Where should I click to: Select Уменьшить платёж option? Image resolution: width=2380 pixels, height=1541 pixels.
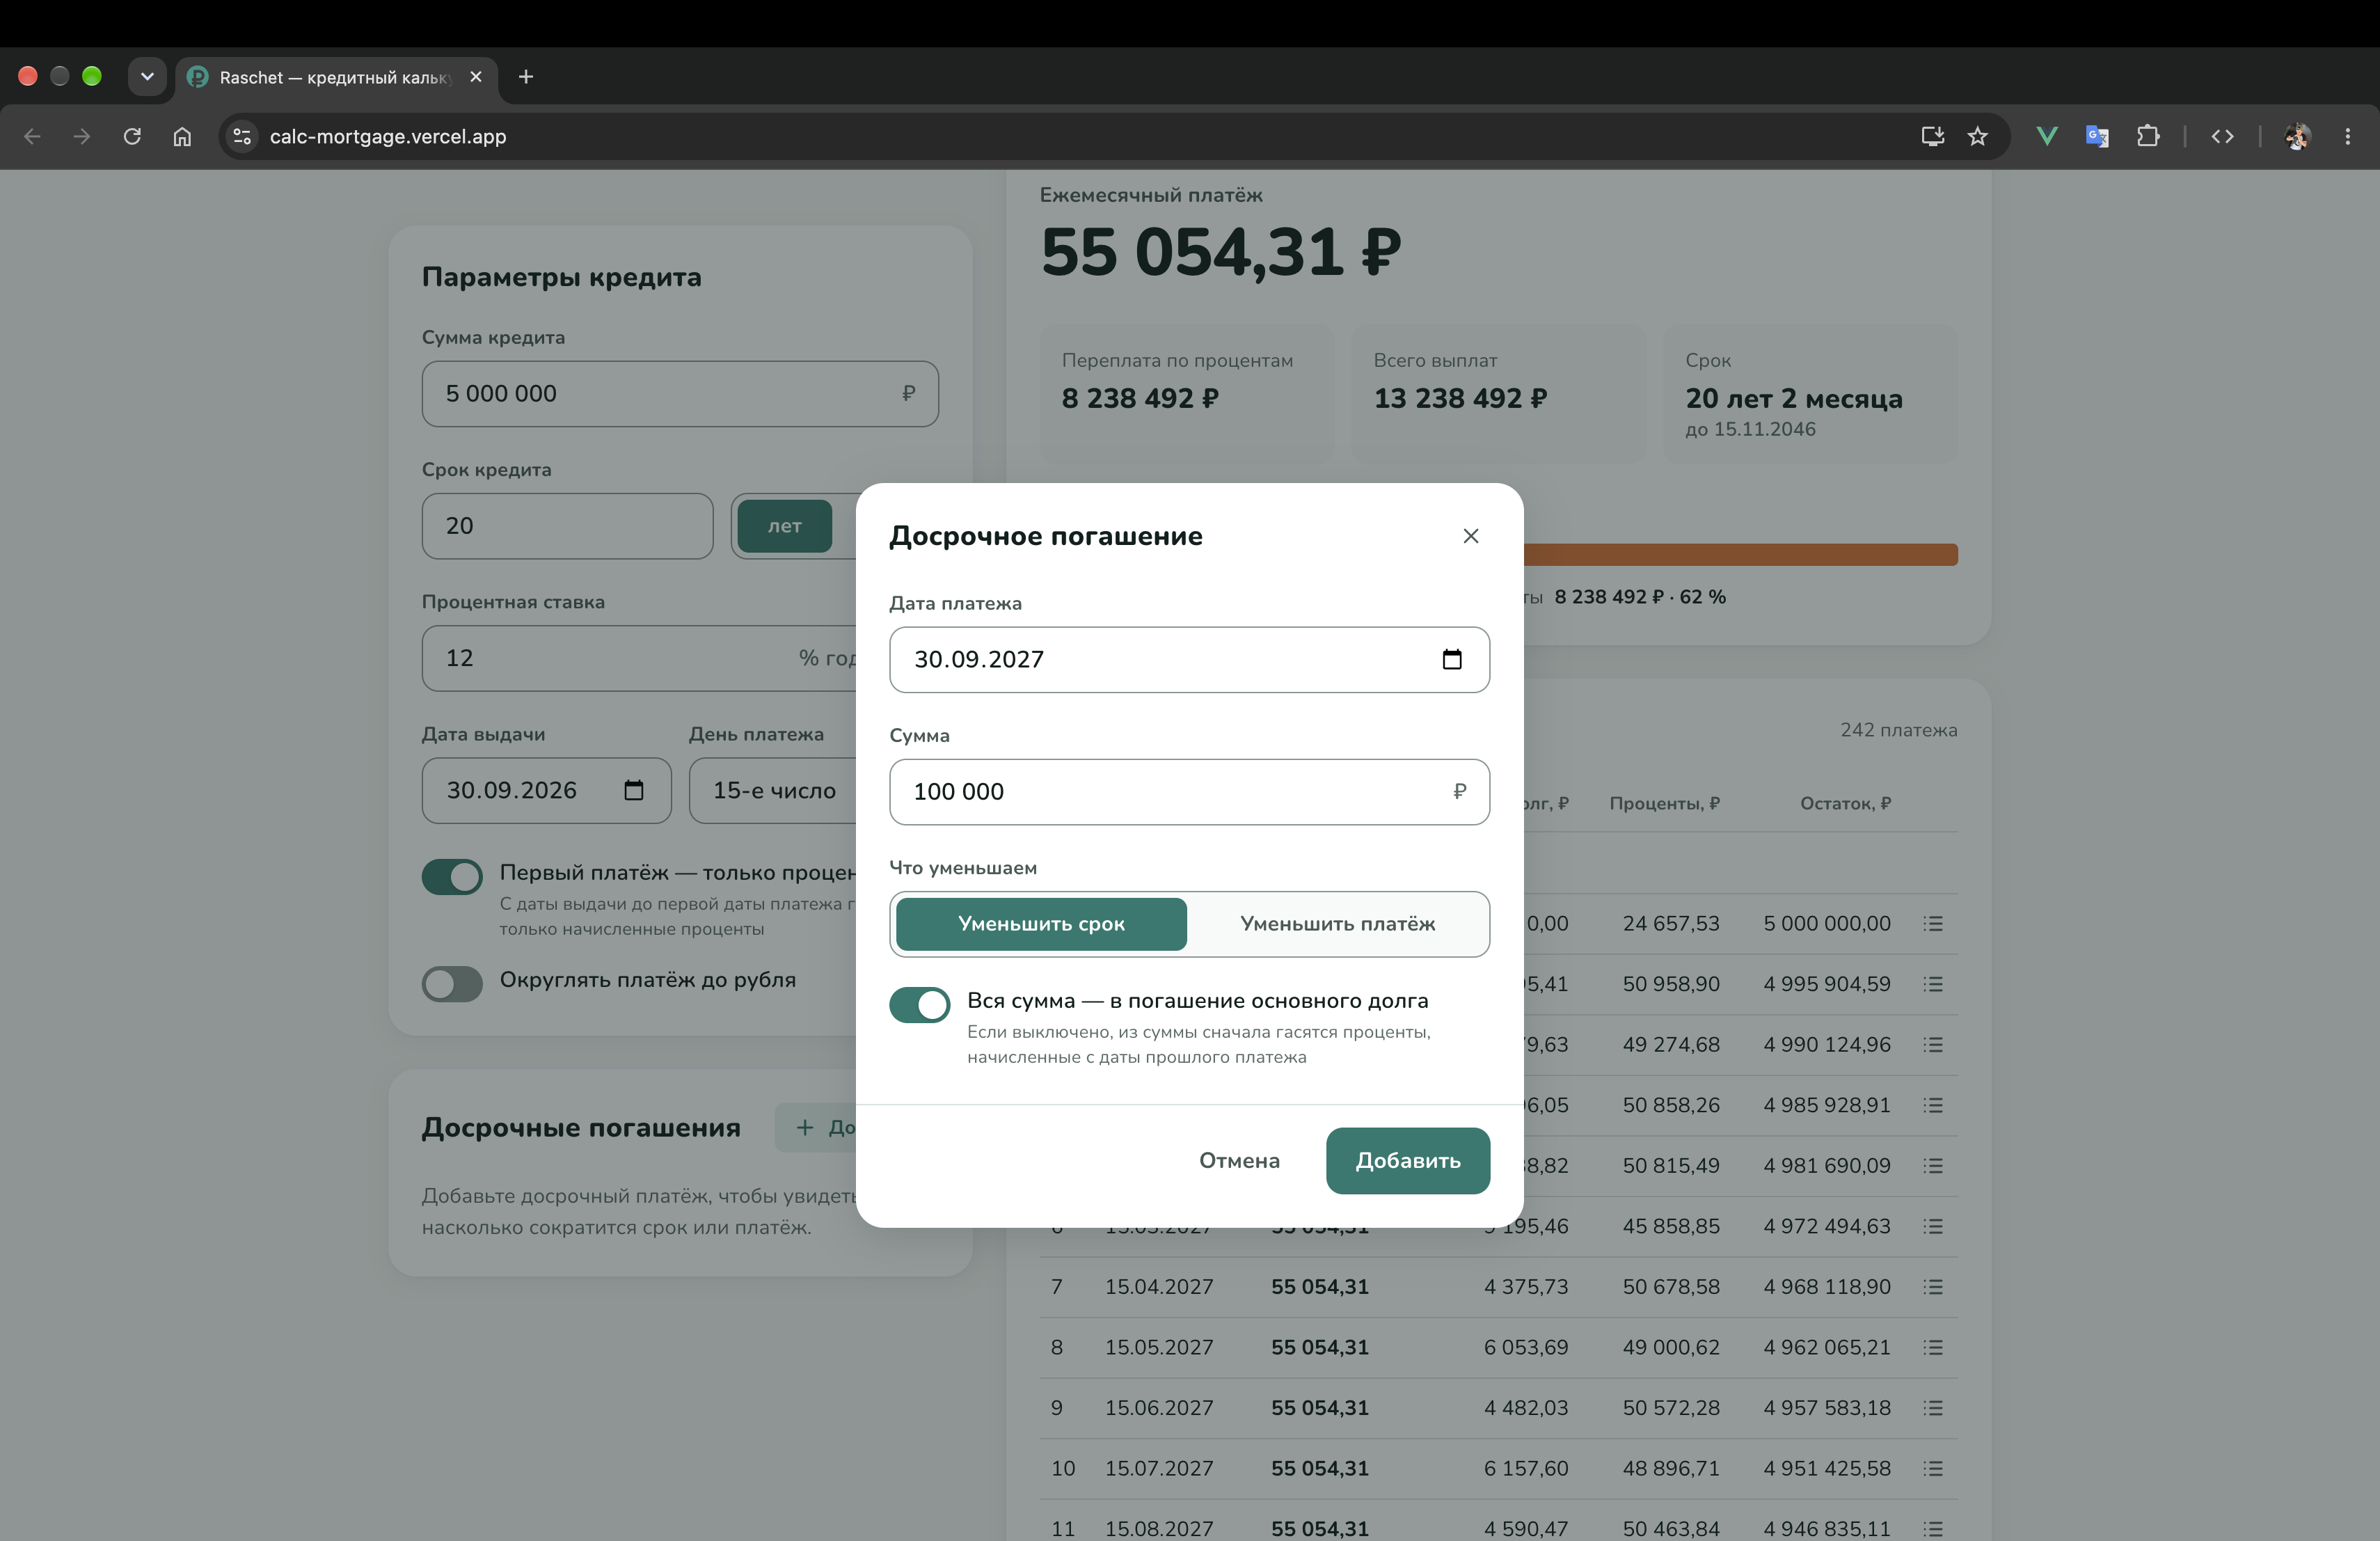pos(1337,924)
